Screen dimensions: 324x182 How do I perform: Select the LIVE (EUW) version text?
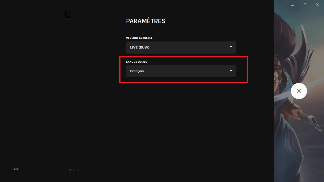tap(140, 48)
